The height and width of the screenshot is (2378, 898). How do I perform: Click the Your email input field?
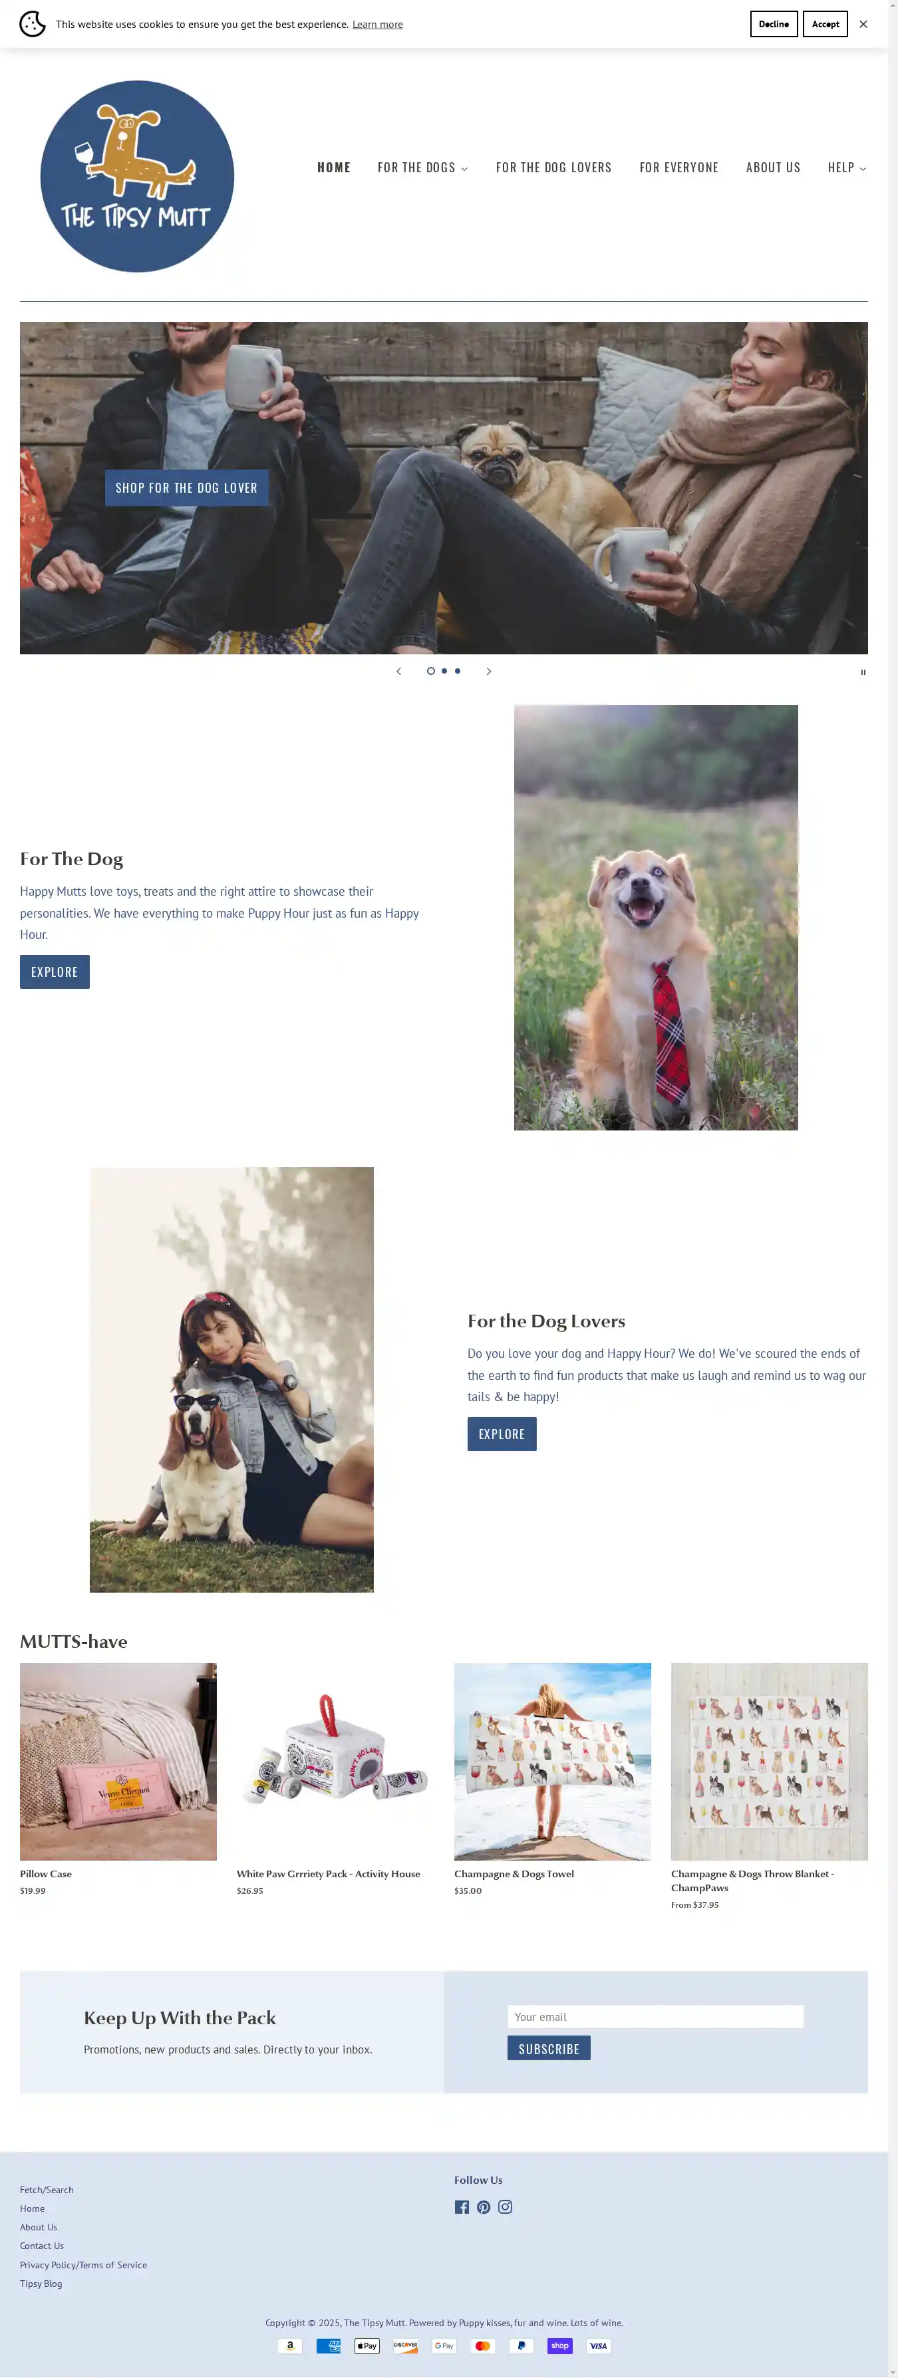[x=655, y=2016]
